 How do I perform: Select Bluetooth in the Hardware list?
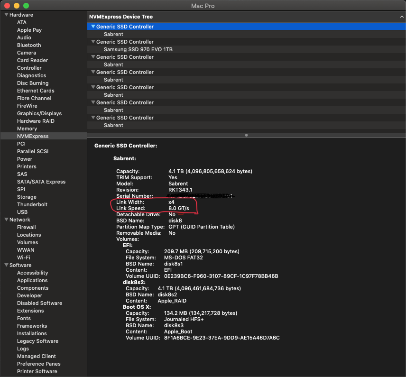[29, 45]
